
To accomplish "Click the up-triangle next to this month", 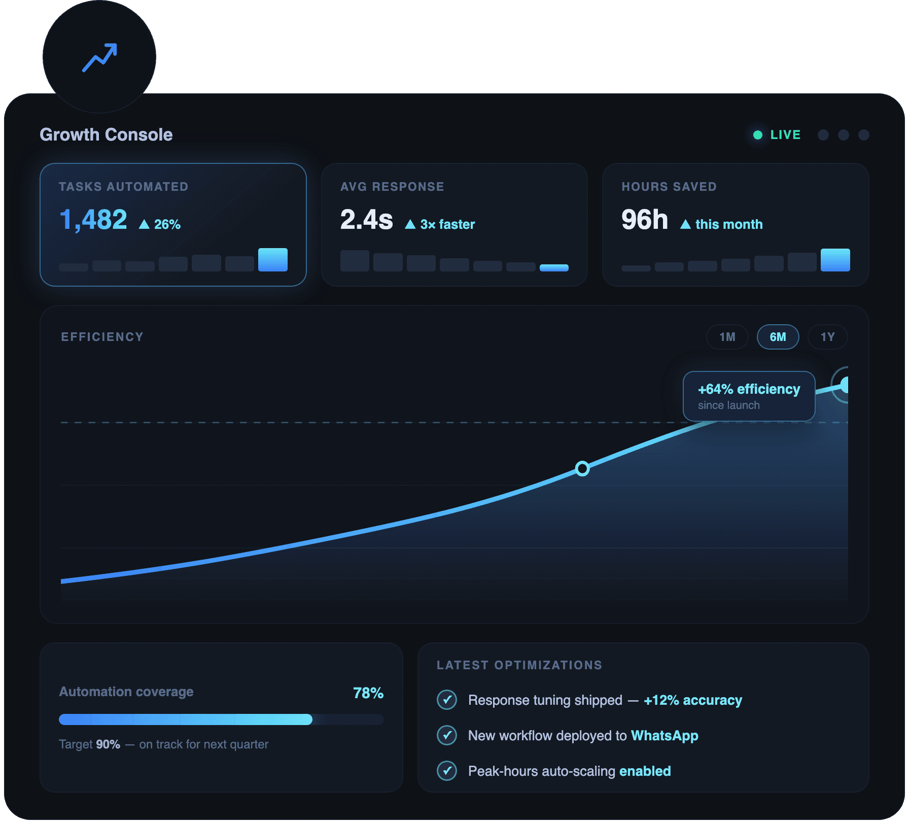I will tap(685, 224).
